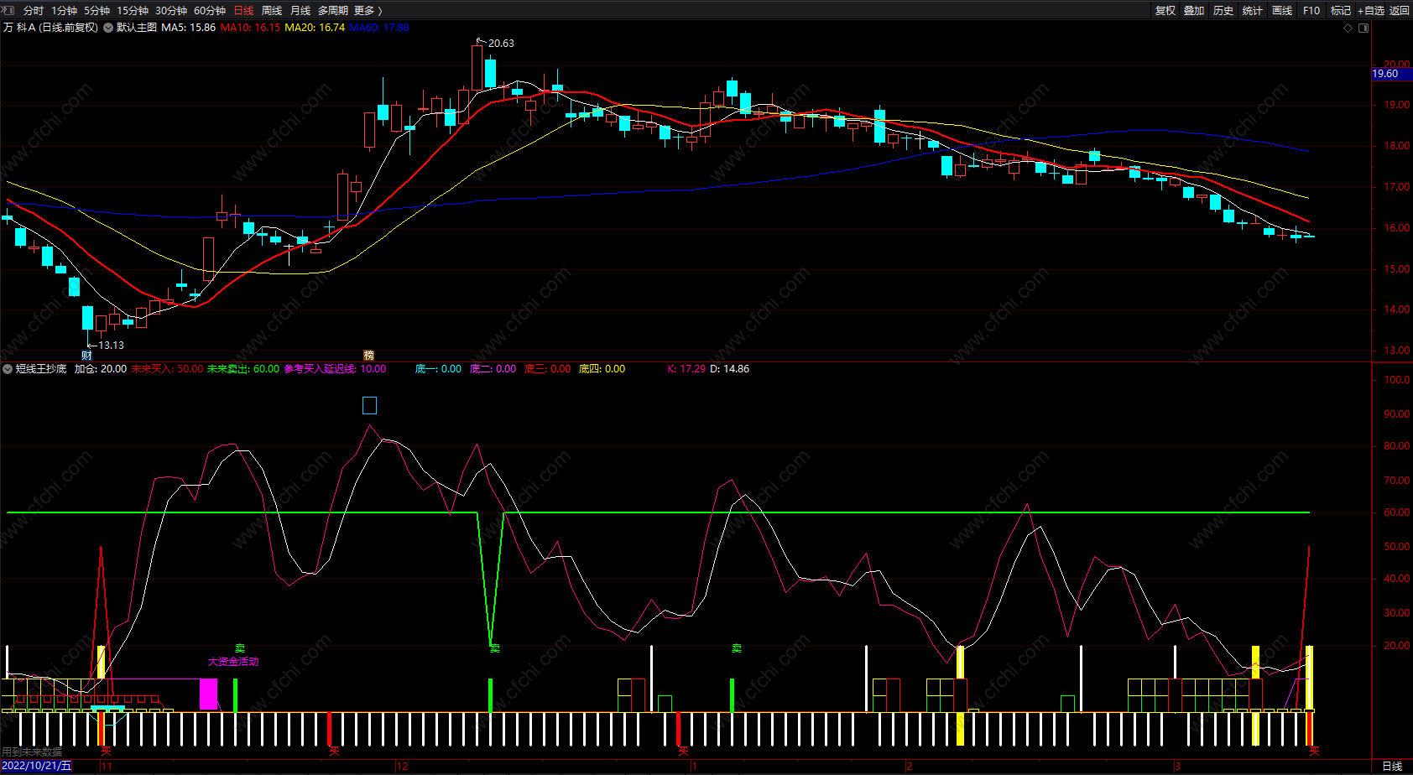The image size is (1413, 775).
Task: Toggle 复权 price adjustment
Action: coord(1165,10)
